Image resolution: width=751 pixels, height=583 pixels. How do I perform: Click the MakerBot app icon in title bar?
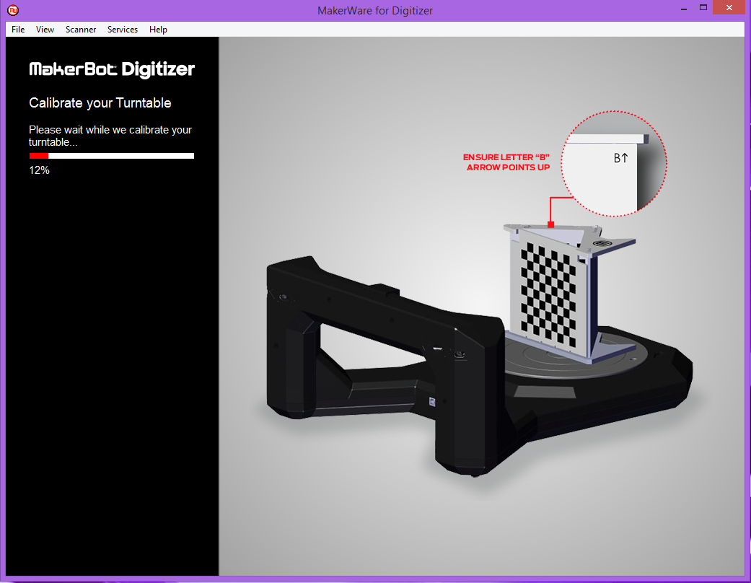[x=13, y=9]
